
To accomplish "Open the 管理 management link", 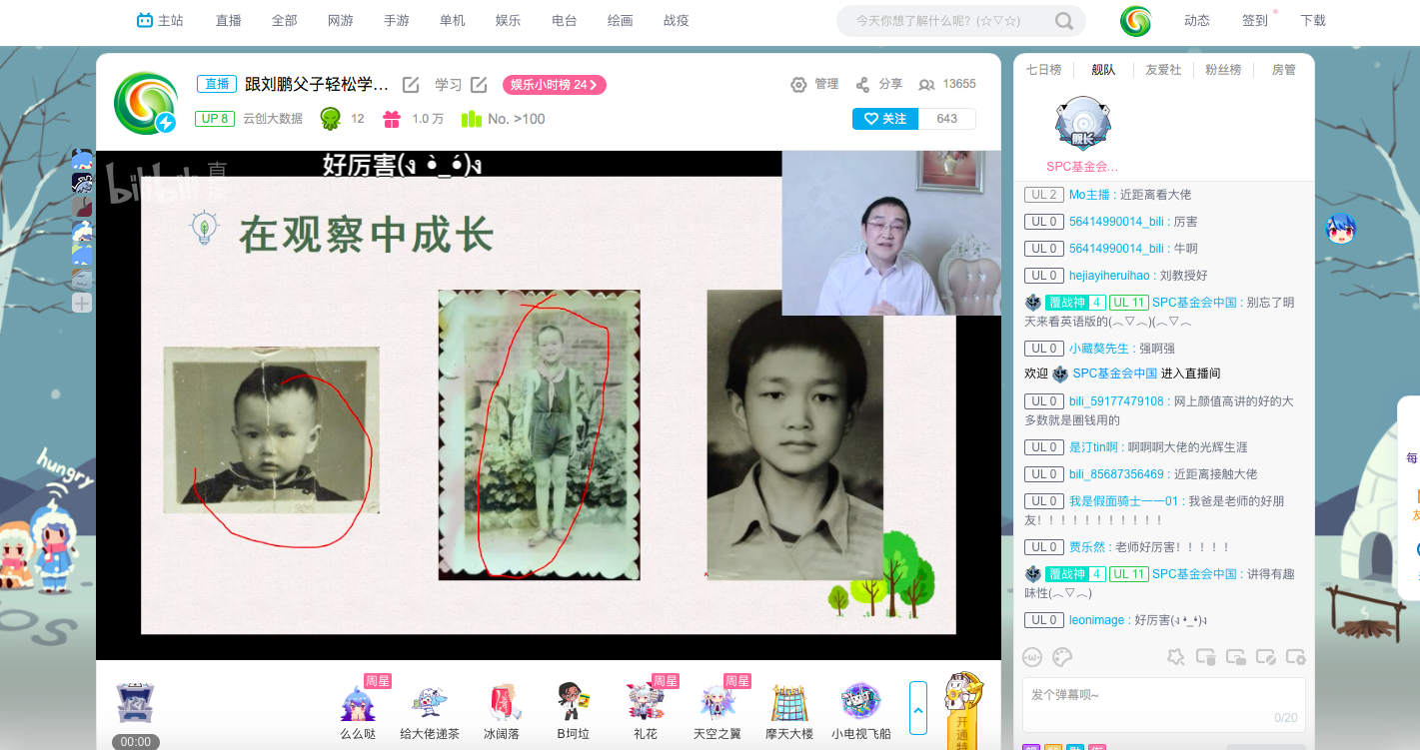I will (814, 85).
